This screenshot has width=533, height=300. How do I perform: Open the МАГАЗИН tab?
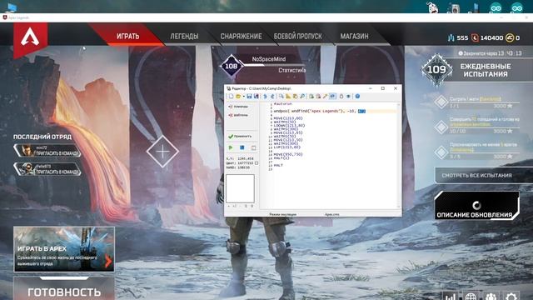click(x=354, y=36)
